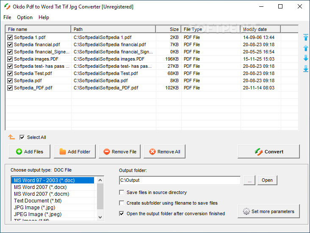Toggle Softpedia test- has pass checkbox
The image size is (310, 233).
click(x=10, y=66)
